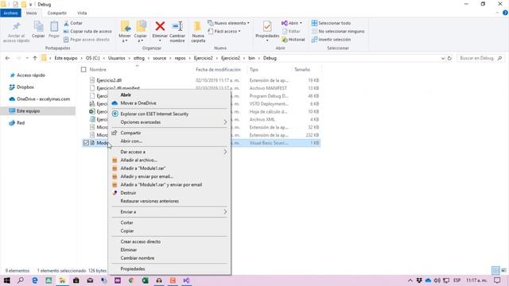Choose Abrir in the context menu
The width and height of the screenshot is (509, 286).
[x=126, y=95]
